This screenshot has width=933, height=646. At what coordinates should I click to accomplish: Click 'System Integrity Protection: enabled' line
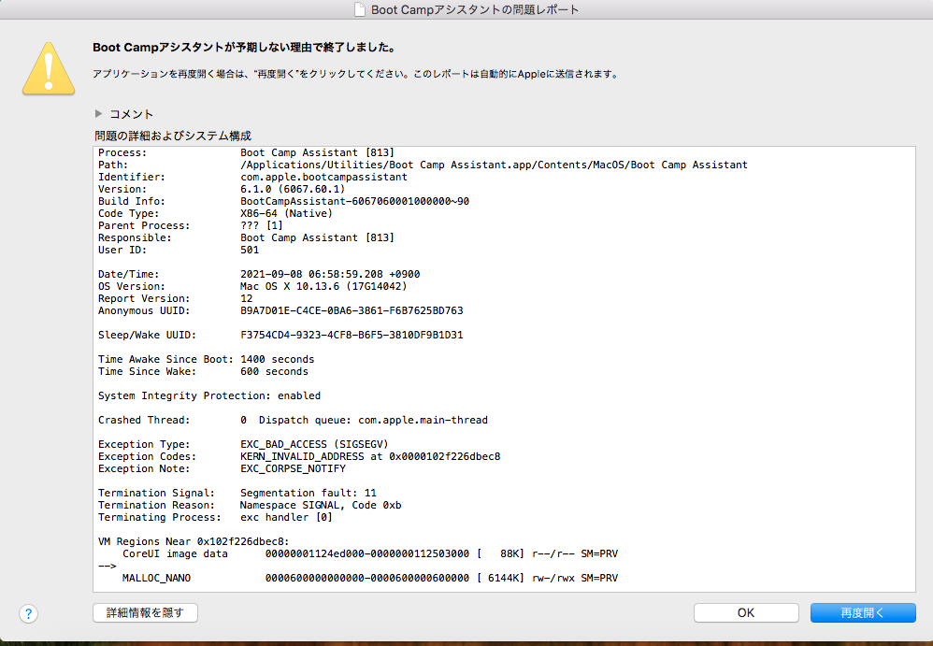click(209, 395)
